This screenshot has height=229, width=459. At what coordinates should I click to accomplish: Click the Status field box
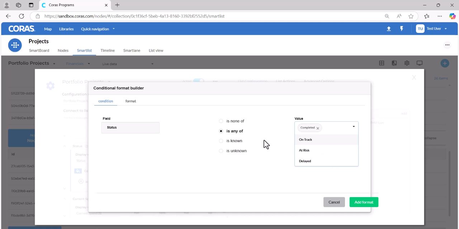click(x=131, y=128)
